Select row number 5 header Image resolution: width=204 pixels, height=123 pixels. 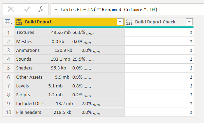pyautogui.click(x=8, y=68)
